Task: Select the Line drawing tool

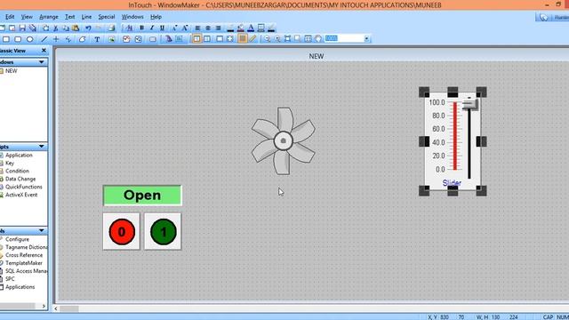Action: [x=44, y=39]
